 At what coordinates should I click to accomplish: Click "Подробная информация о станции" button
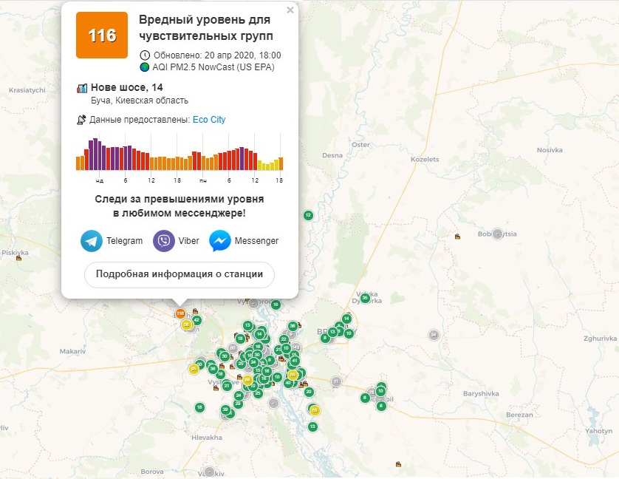[179, 274]
